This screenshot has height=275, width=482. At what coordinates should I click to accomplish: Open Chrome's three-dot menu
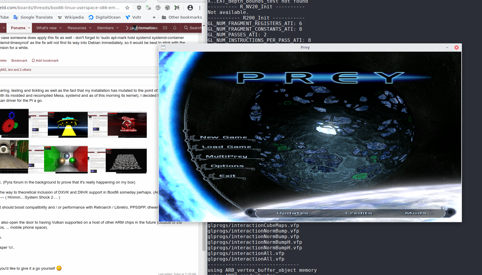point(200,8)
